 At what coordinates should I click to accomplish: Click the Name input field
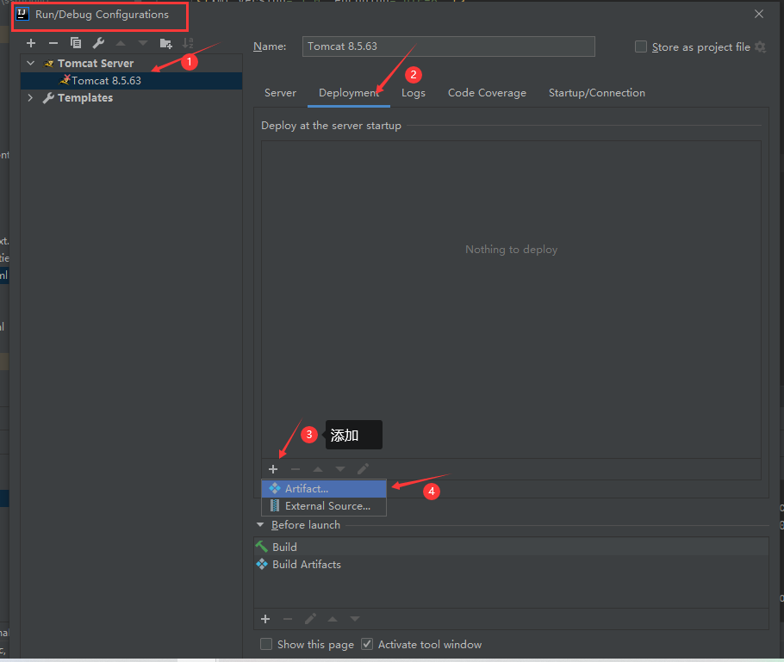coord(449,46)
